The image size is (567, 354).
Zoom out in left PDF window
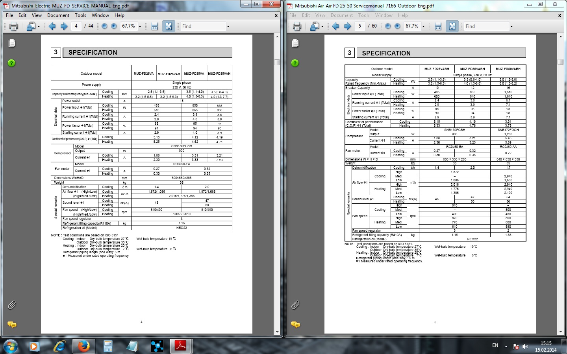(x=104, y=26)
